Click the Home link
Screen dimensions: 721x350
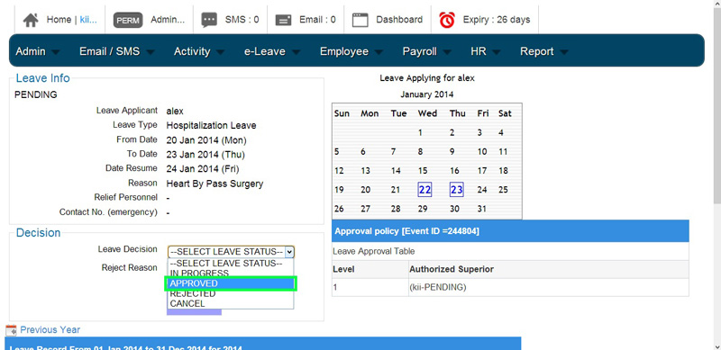pyautogui.click(x=59, y=20)
